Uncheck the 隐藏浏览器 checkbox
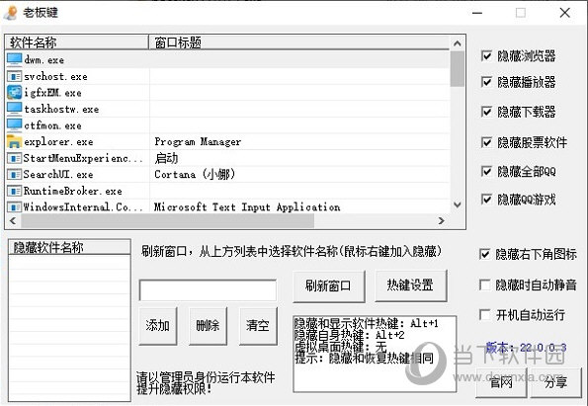 486,56
